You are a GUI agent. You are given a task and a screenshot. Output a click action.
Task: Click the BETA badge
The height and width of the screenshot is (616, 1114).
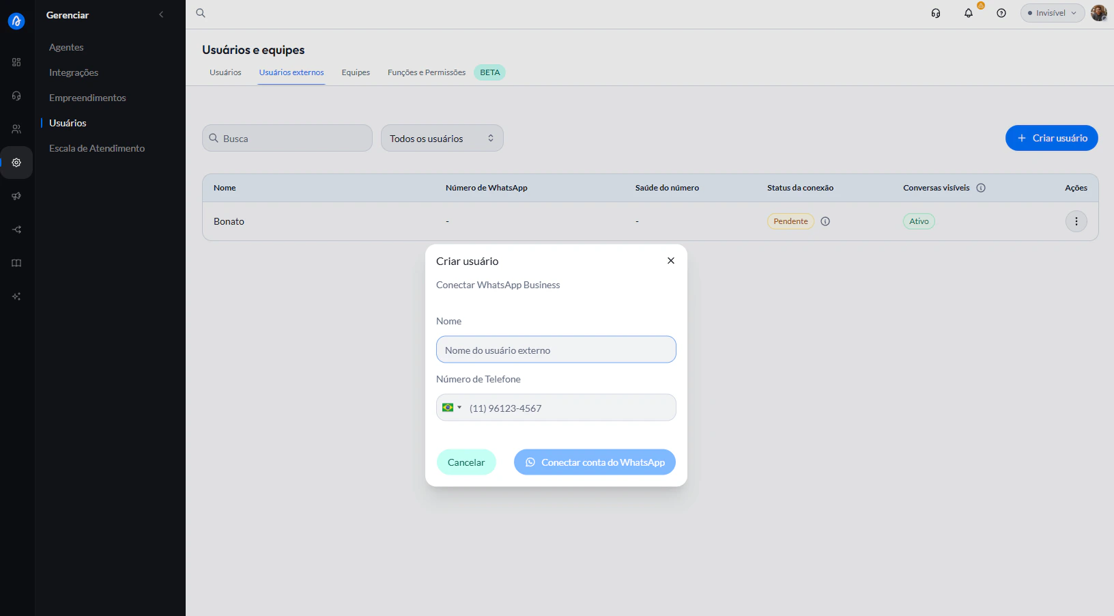click(489, 72)
